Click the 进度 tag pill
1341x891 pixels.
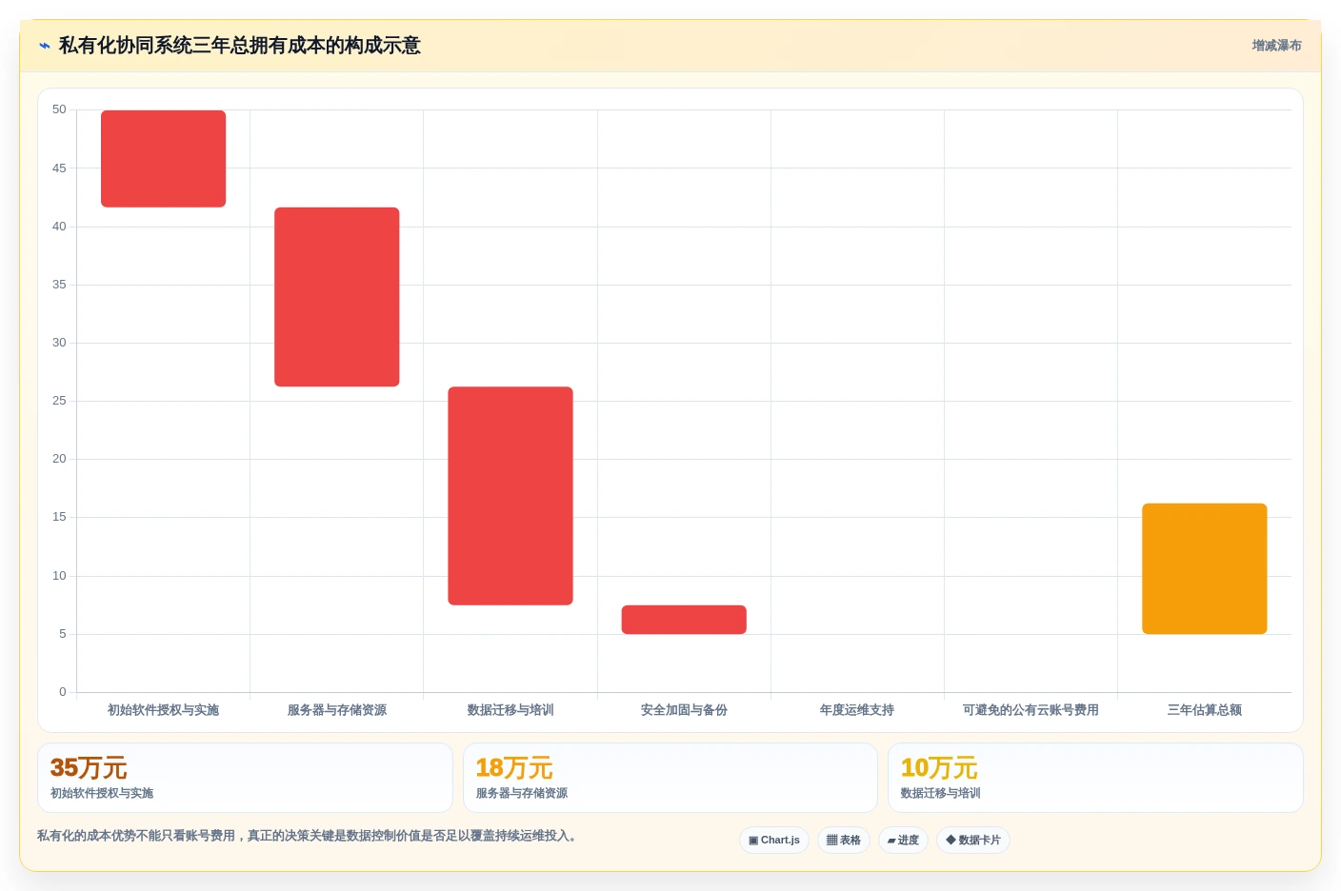[x=903, y=840]
